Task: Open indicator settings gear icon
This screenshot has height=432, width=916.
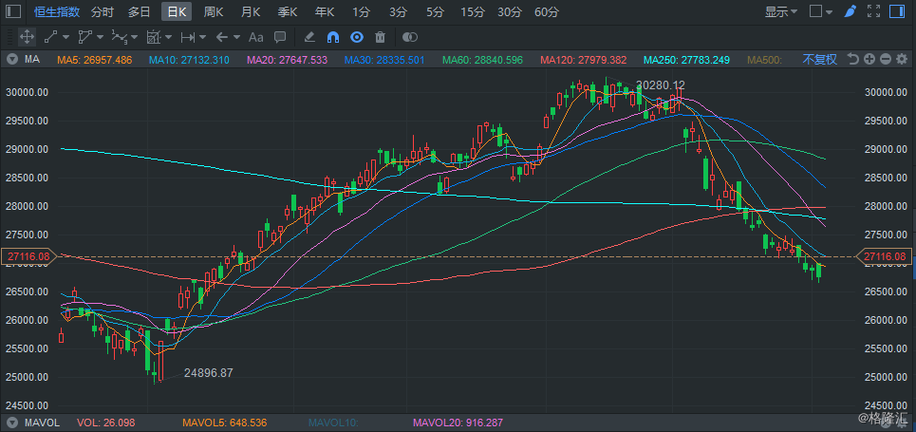Action: pyautogui.click(x=902, y=59)
